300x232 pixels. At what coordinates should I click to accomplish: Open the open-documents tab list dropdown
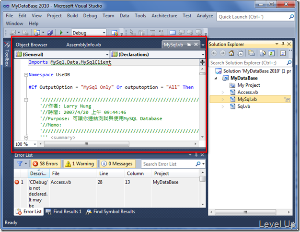203,45
